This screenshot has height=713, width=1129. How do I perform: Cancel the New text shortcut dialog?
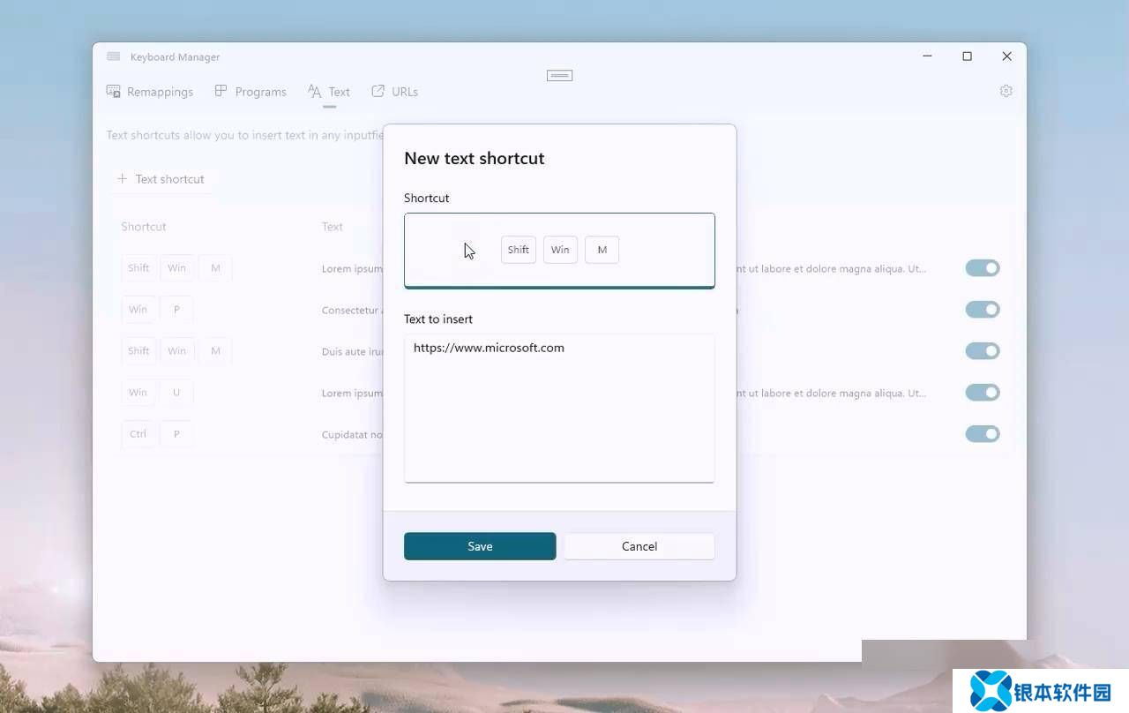pyautogui.click(x=639, y=546)
